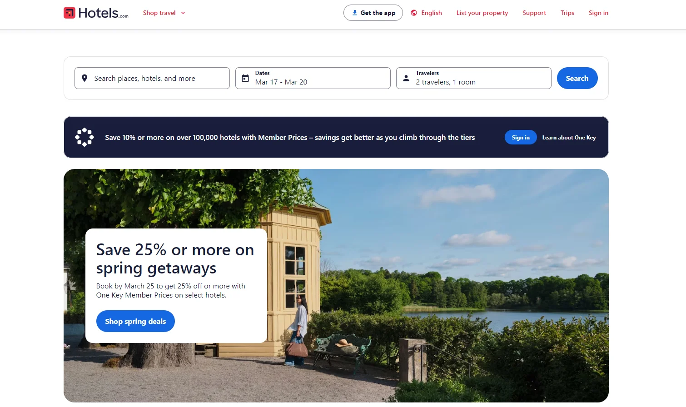Click the location pin icon in search field
The width and height of the screenshot is (686, 407).
85,78
